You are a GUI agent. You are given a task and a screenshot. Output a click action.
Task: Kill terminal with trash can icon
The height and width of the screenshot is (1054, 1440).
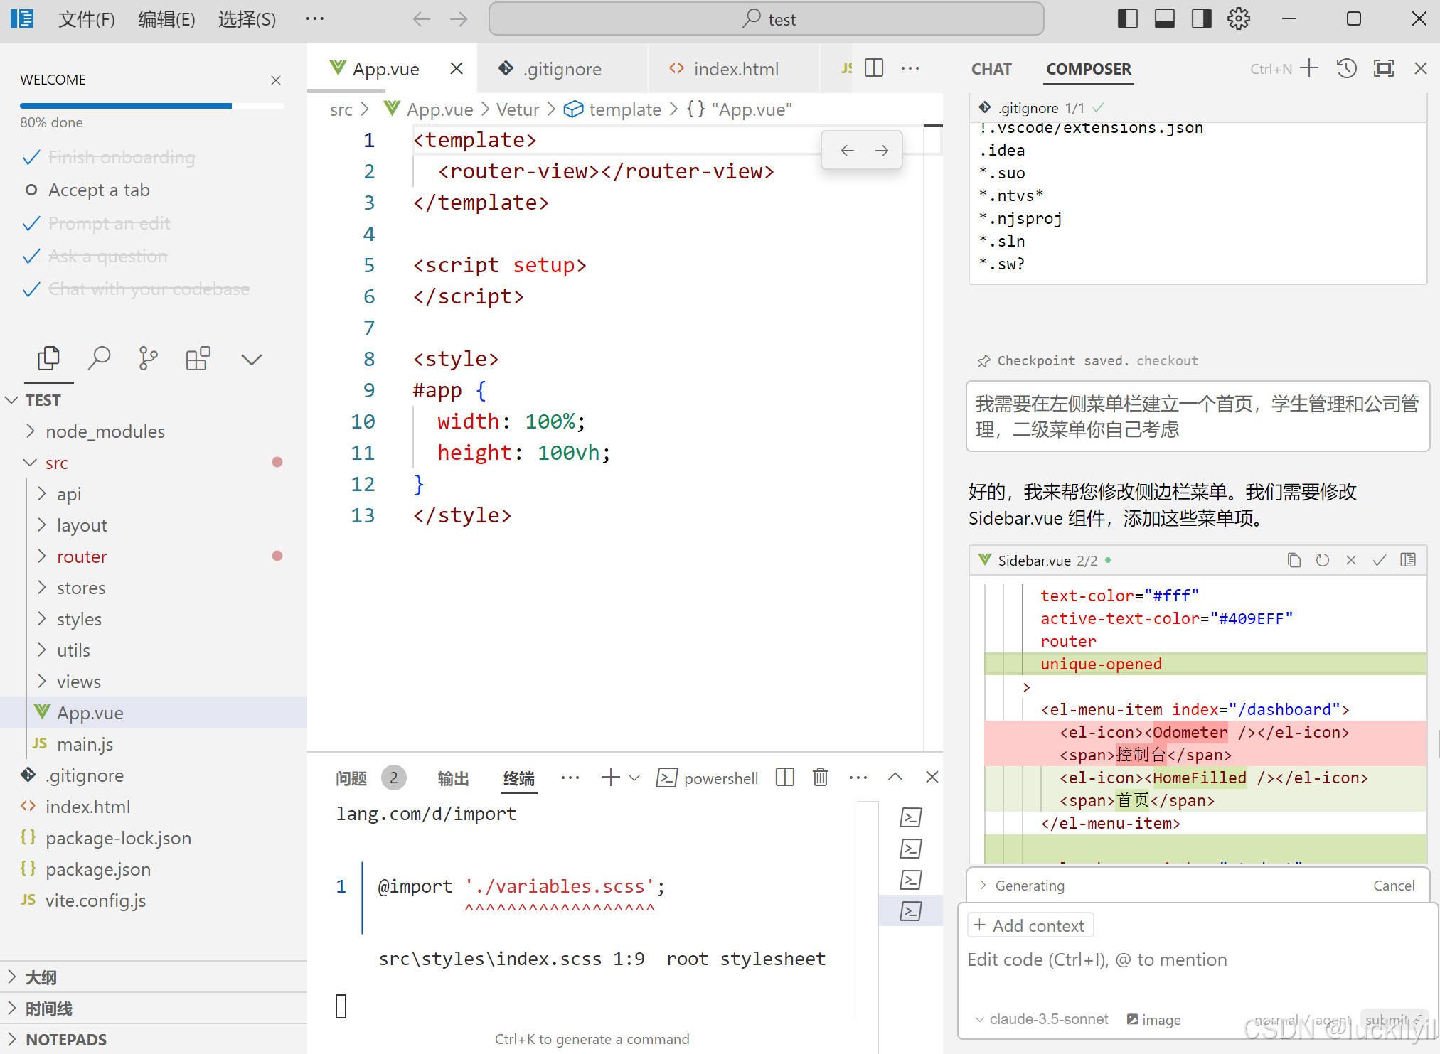820,778
